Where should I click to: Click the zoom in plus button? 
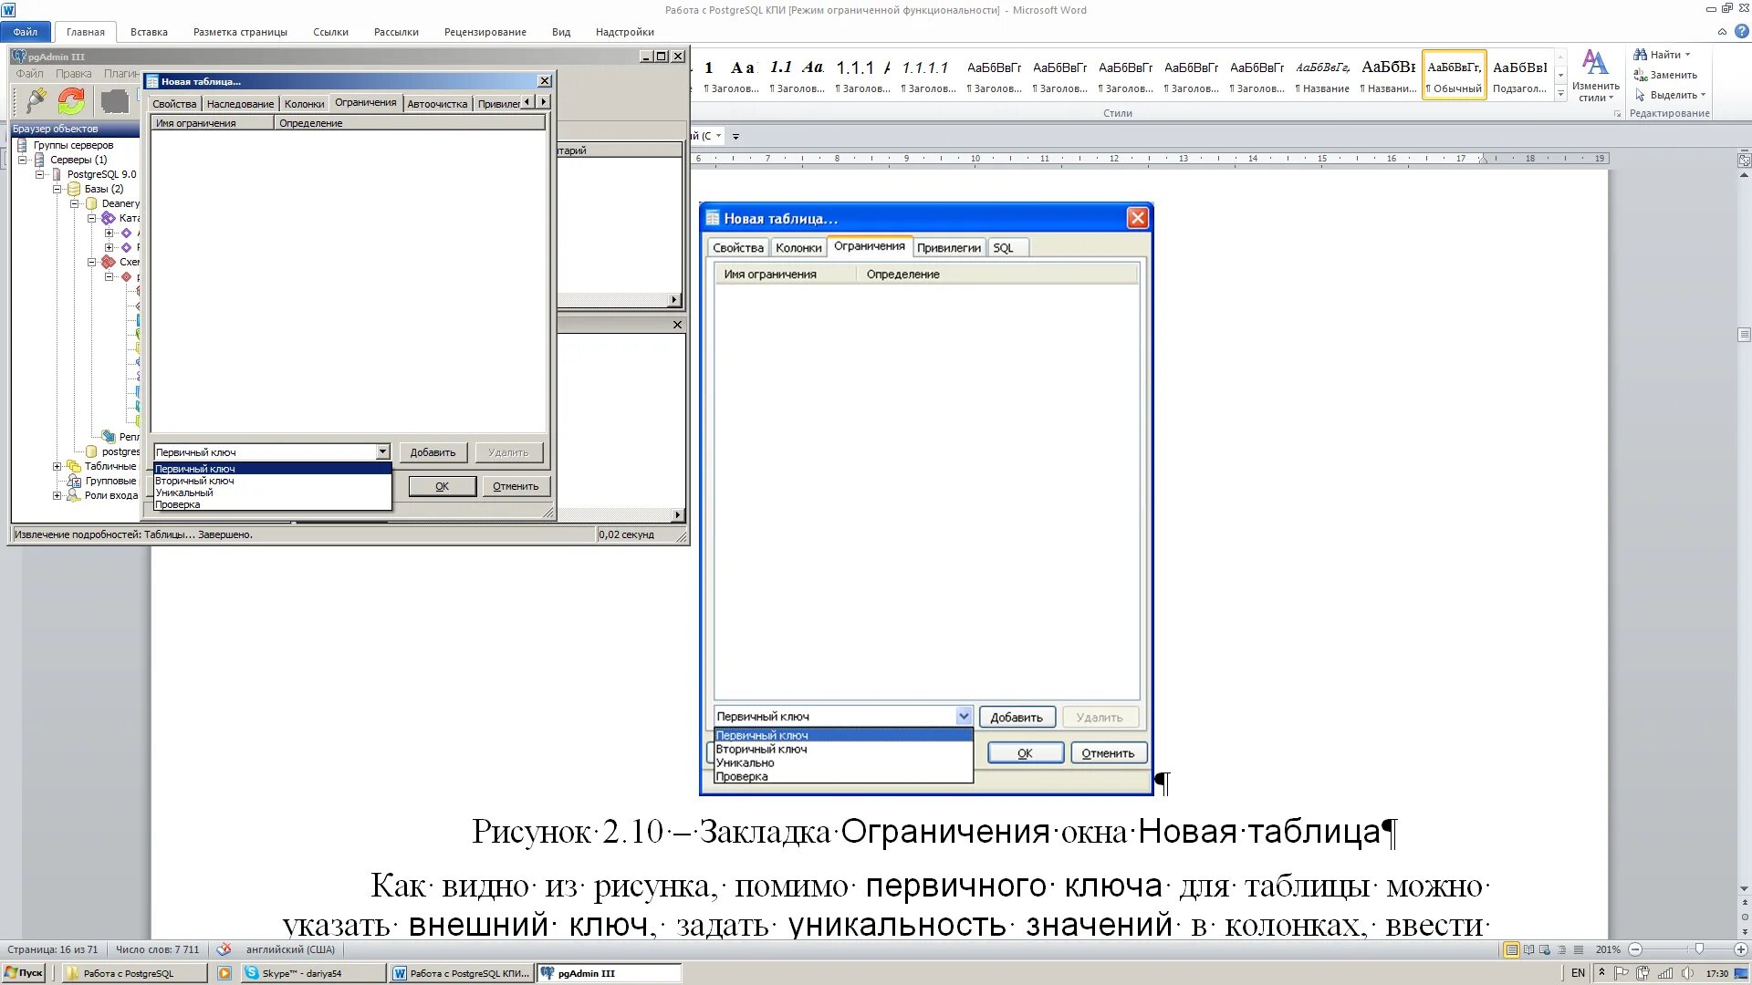point(1740,949)
